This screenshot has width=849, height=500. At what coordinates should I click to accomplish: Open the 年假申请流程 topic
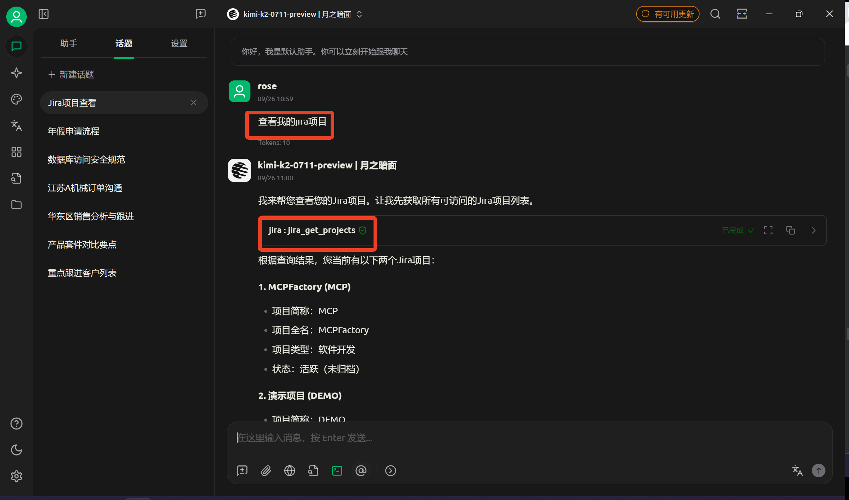coord(74,131)
